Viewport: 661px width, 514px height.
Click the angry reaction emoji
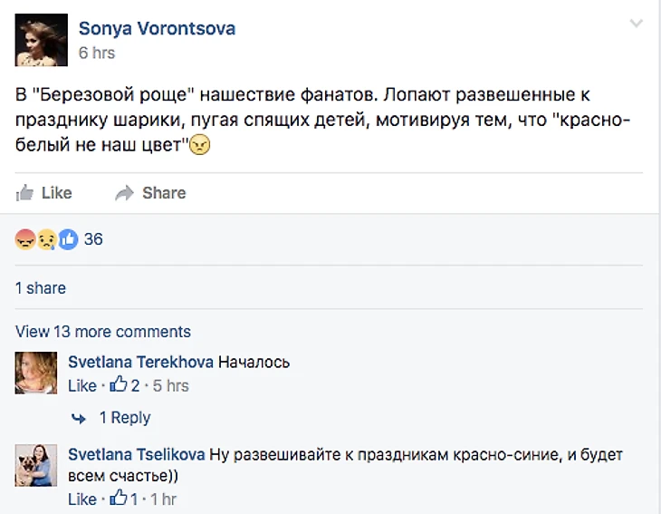coord(25,239)
